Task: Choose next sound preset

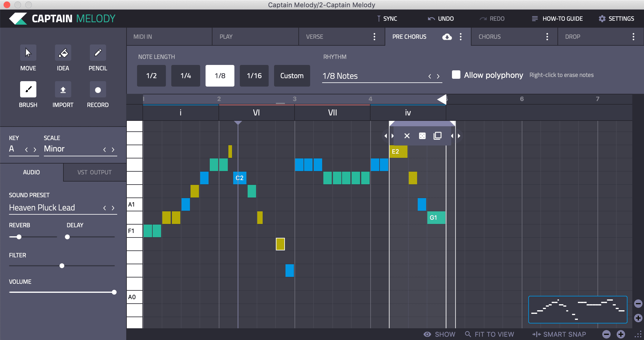Action: coord(113,208)
